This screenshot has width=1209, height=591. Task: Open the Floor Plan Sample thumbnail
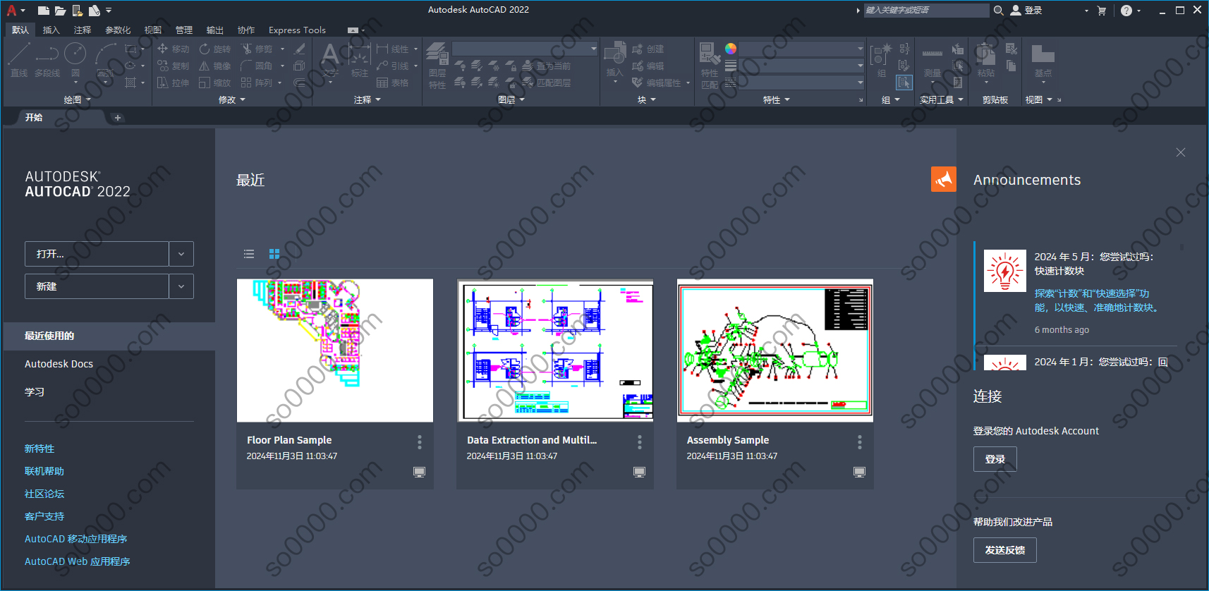coord(335,351)
